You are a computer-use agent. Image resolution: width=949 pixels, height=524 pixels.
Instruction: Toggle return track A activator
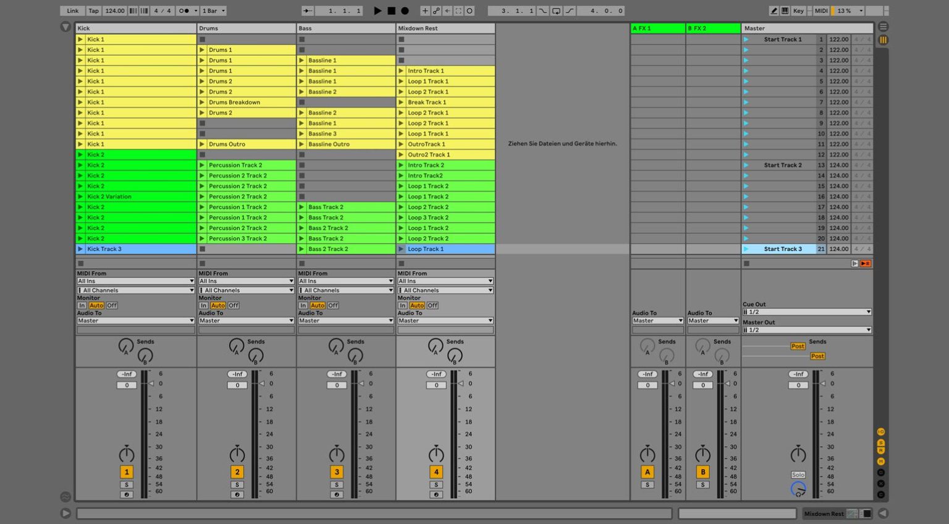[x=647, y=472]
